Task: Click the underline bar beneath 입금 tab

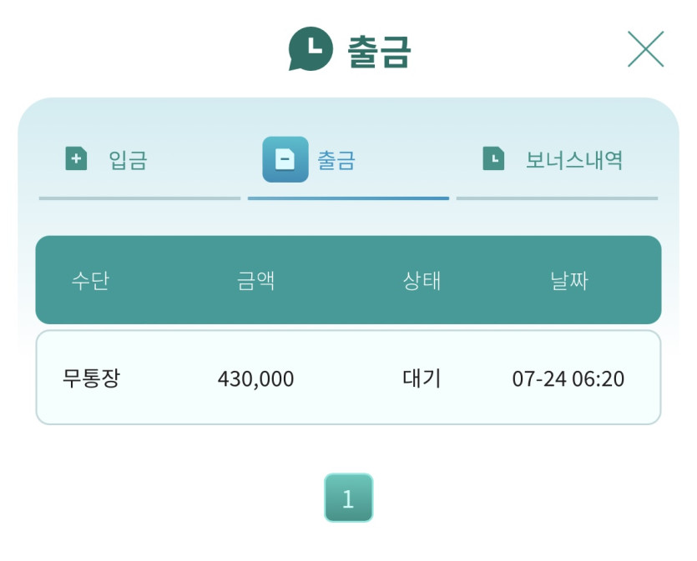Action: tap(139, 198)
